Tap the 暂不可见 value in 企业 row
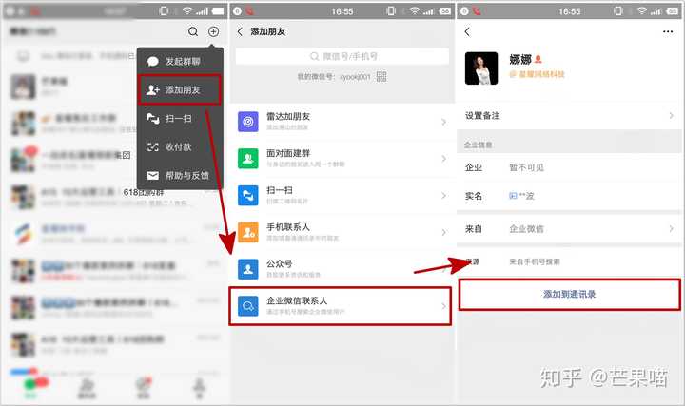Image resolution: width=685 pixels, height=406 pixels. [x=526, y=167]
